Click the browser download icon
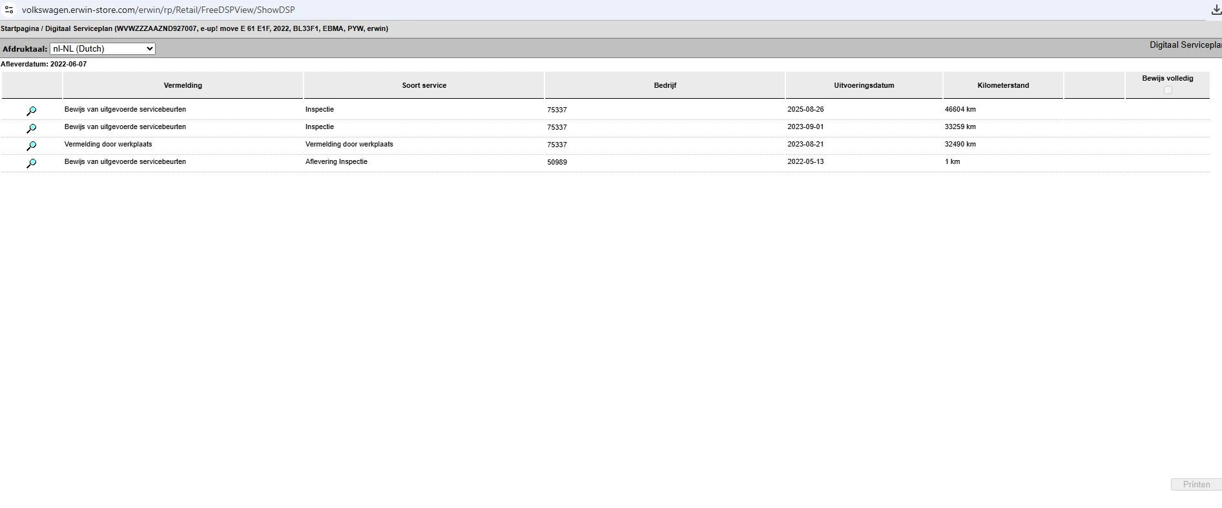Image resolution: width=1222 pixels, height=508 pixels. tap(1216, 10)
